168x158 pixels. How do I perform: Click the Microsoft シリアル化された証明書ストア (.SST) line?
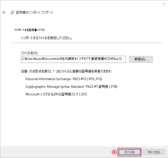(x=56, y=94)
